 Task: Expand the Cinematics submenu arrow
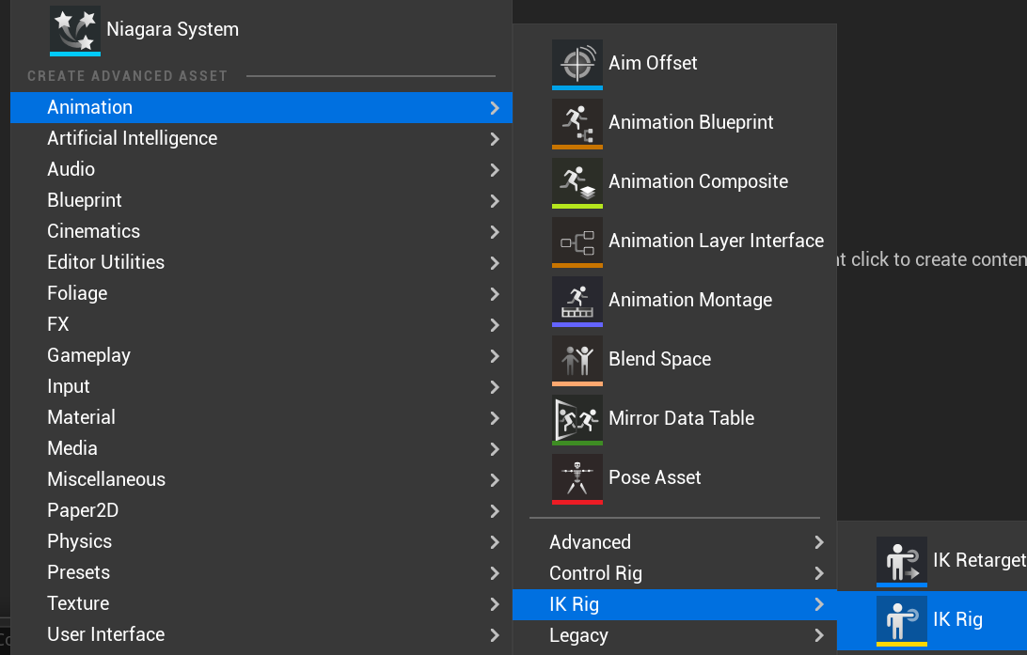point(495,231)
